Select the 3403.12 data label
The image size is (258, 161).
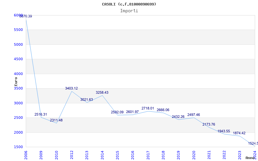pos(71,88)
